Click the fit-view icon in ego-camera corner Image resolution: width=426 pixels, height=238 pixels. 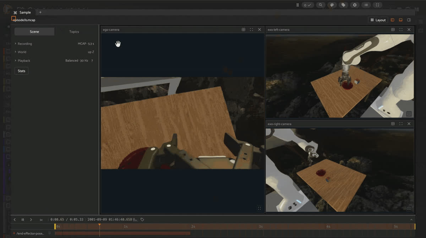click(259, 208)
